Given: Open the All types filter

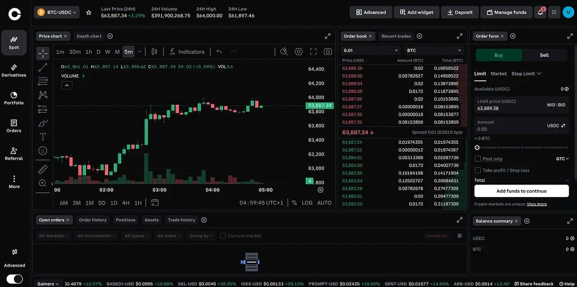Looking at the screenshot, I should 136,235.
